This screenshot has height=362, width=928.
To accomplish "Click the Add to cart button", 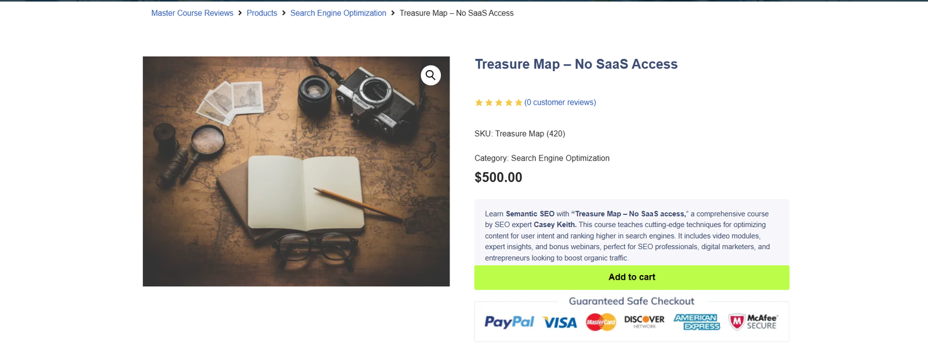I will point(632,277).
